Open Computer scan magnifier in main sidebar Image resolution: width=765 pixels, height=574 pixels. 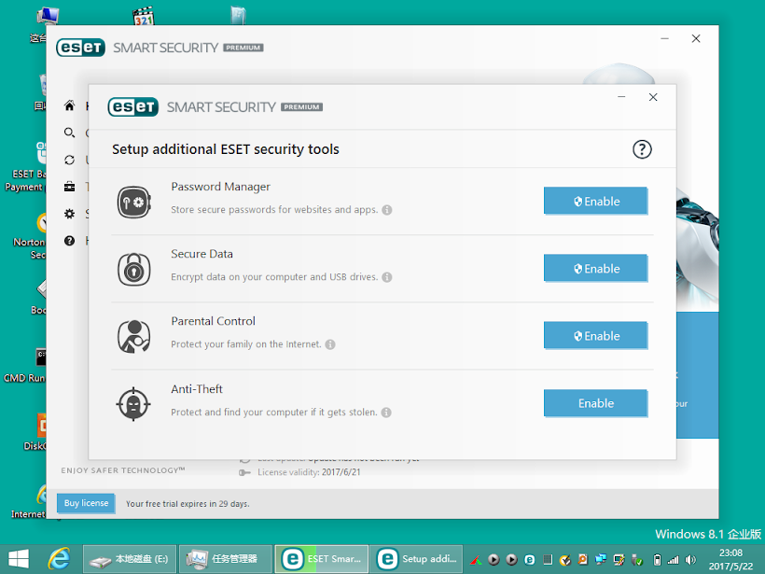pos(69,133)
